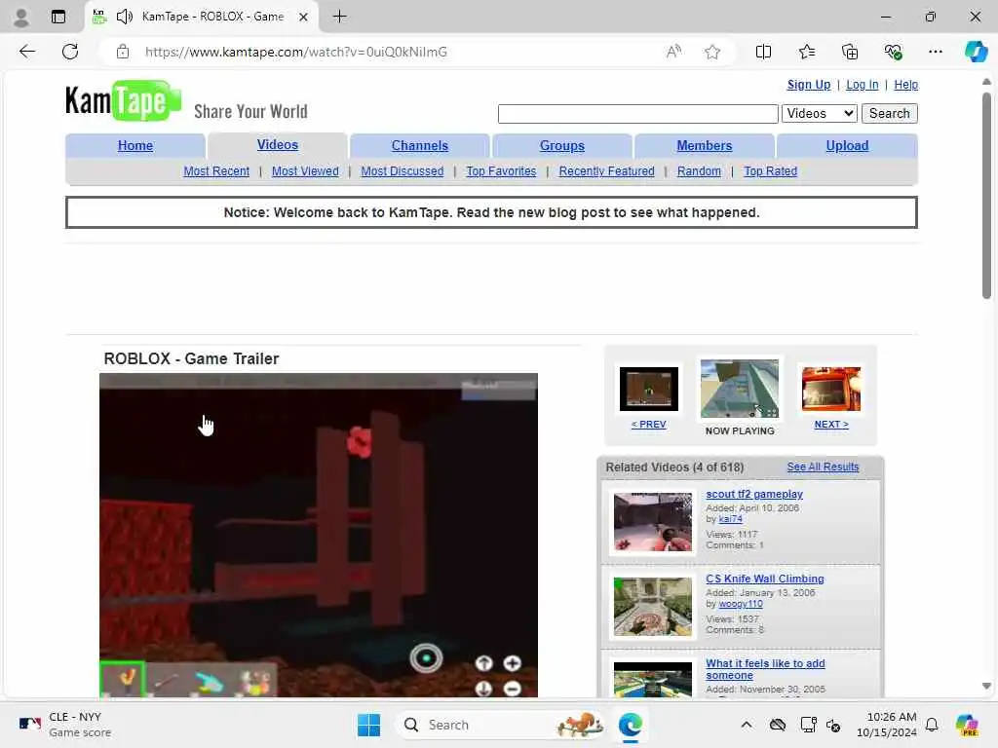The height and width of the screenshot is (748, 998).
Task: Click the scout tf2 gameplay thumbnail
Action: pos(652,522)
